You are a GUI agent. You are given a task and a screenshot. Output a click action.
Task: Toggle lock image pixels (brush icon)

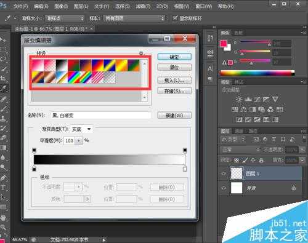pos(245,160)
